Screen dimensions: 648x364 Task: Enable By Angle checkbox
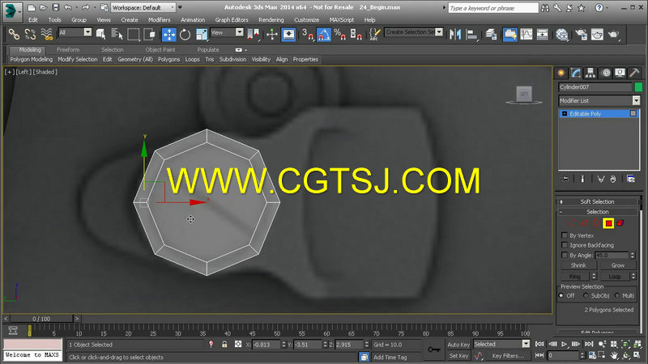click(565, 255)
